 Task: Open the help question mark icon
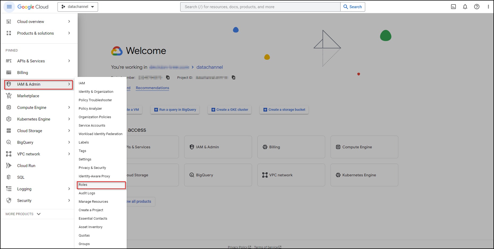[x=477, y=7]
